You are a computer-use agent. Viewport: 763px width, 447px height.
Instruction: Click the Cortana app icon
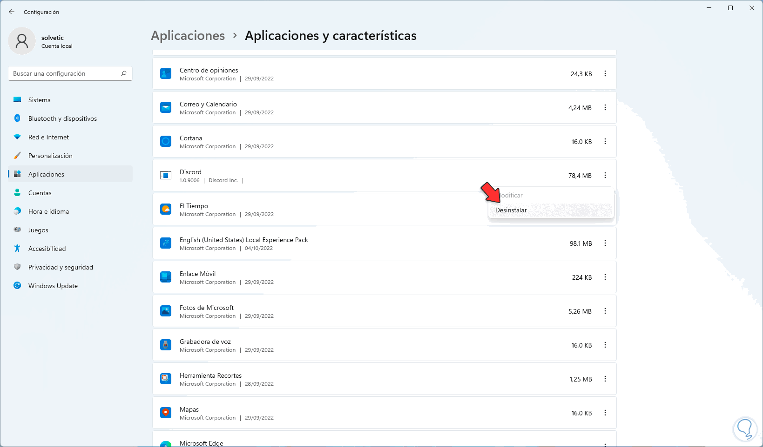166,141
